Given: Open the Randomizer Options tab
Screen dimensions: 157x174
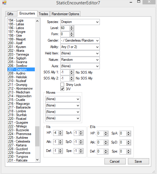Looking at the screenshot, I should pos(65,14).
